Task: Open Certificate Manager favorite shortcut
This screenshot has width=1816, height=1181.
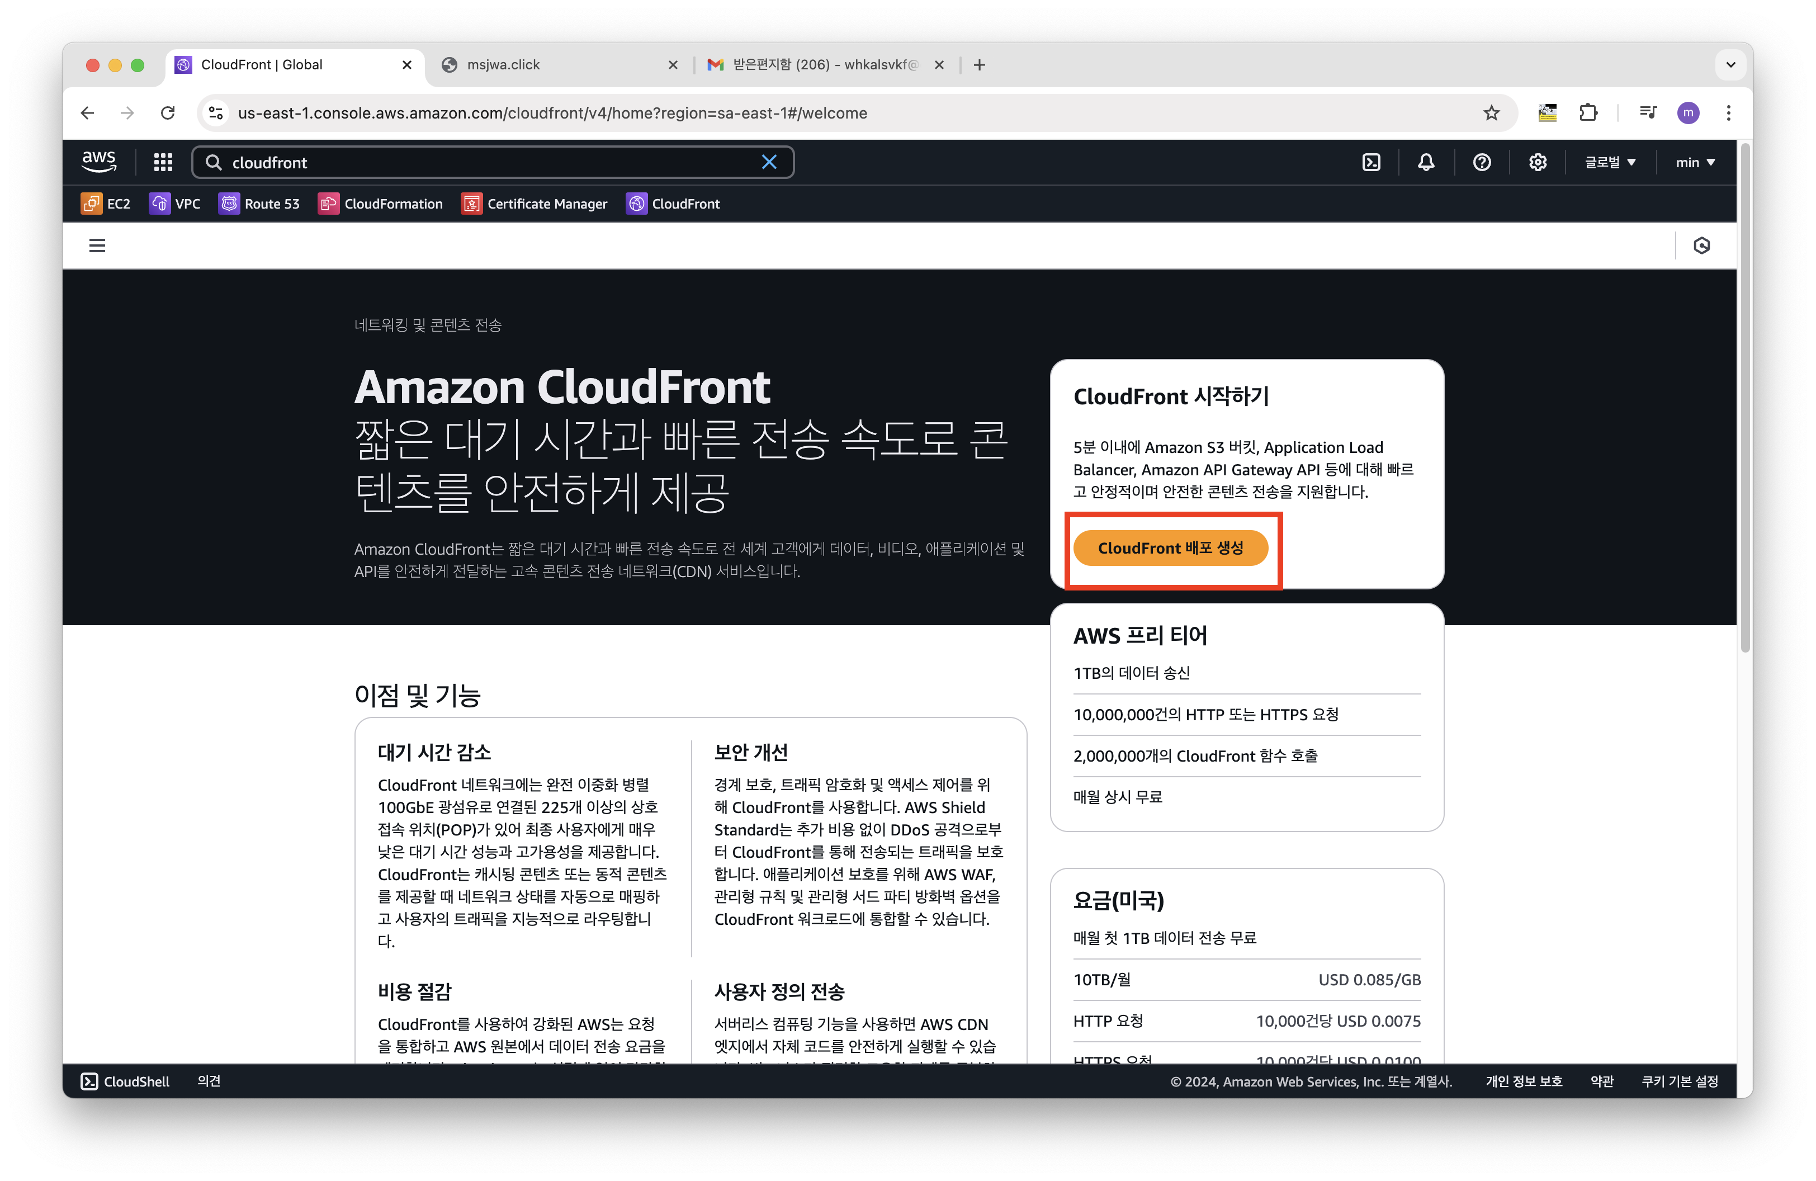Action: [x=534, y=204]
